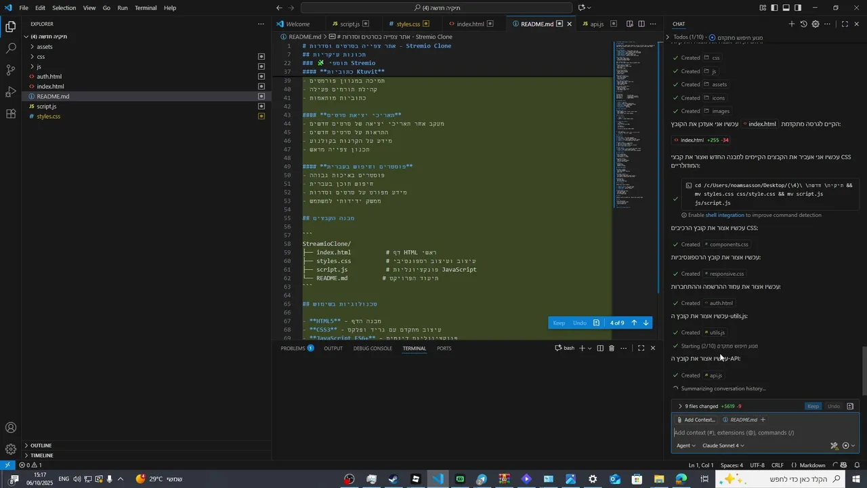The image size is (867, 488).
Task: Show chat history clock icon
Action: click(x=803, y=24)
